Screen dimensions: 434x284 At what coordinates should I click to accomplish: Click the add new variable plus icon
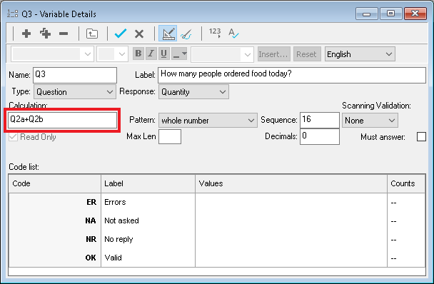tap(26, 34)
